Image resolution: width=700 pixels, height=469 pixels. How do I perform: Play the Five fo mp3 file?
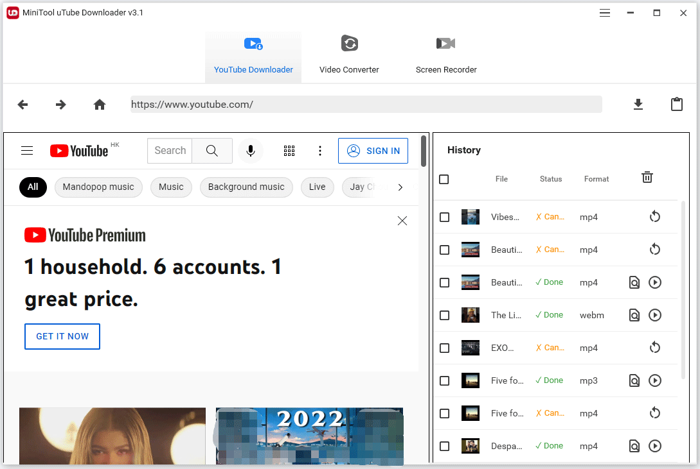point(654,380)
